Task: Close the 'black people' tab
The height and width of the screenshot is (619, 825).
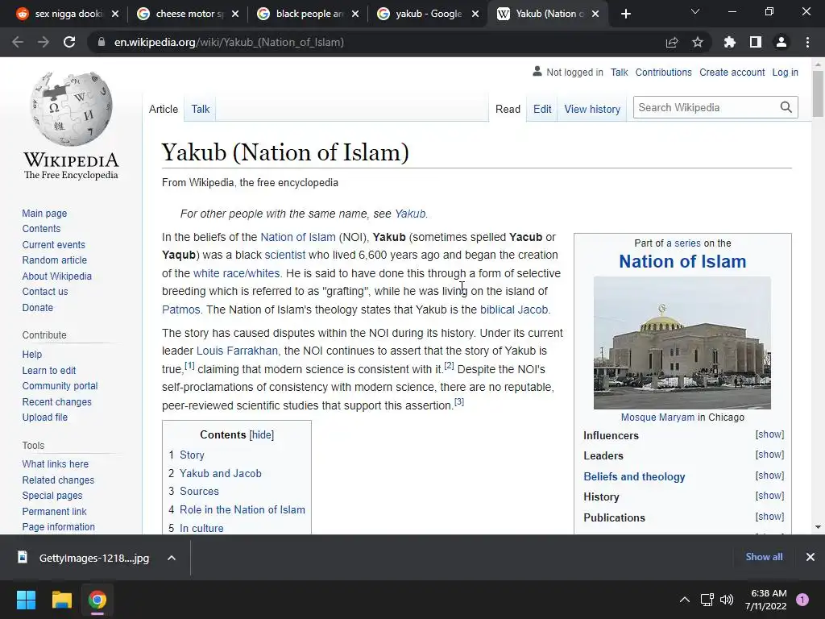Action: click(x=355, y=14)
